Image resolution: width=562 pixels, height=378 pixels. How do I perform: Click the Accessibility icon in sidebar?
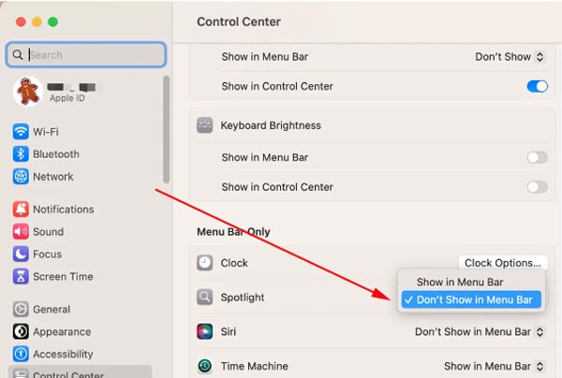tap(21, 355)
